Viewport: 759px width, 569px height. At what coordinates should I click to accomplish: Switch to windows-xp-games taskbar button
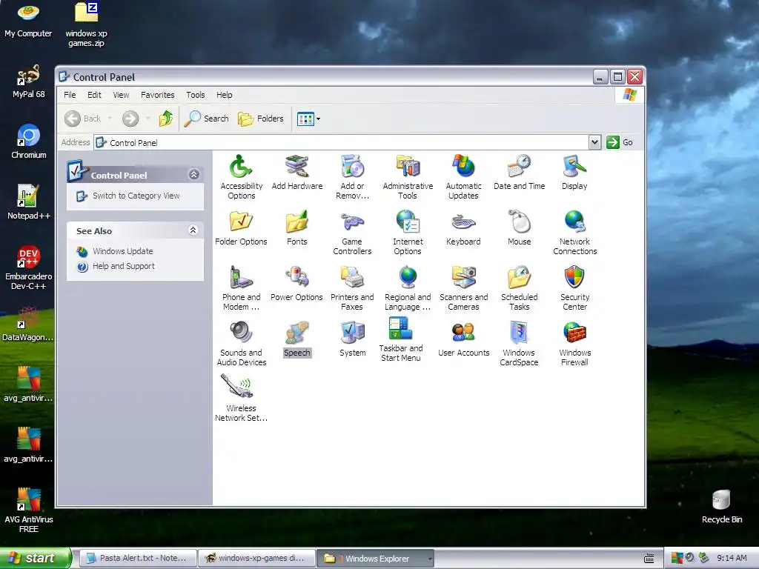pyautogui.click(x=256, y=558)
